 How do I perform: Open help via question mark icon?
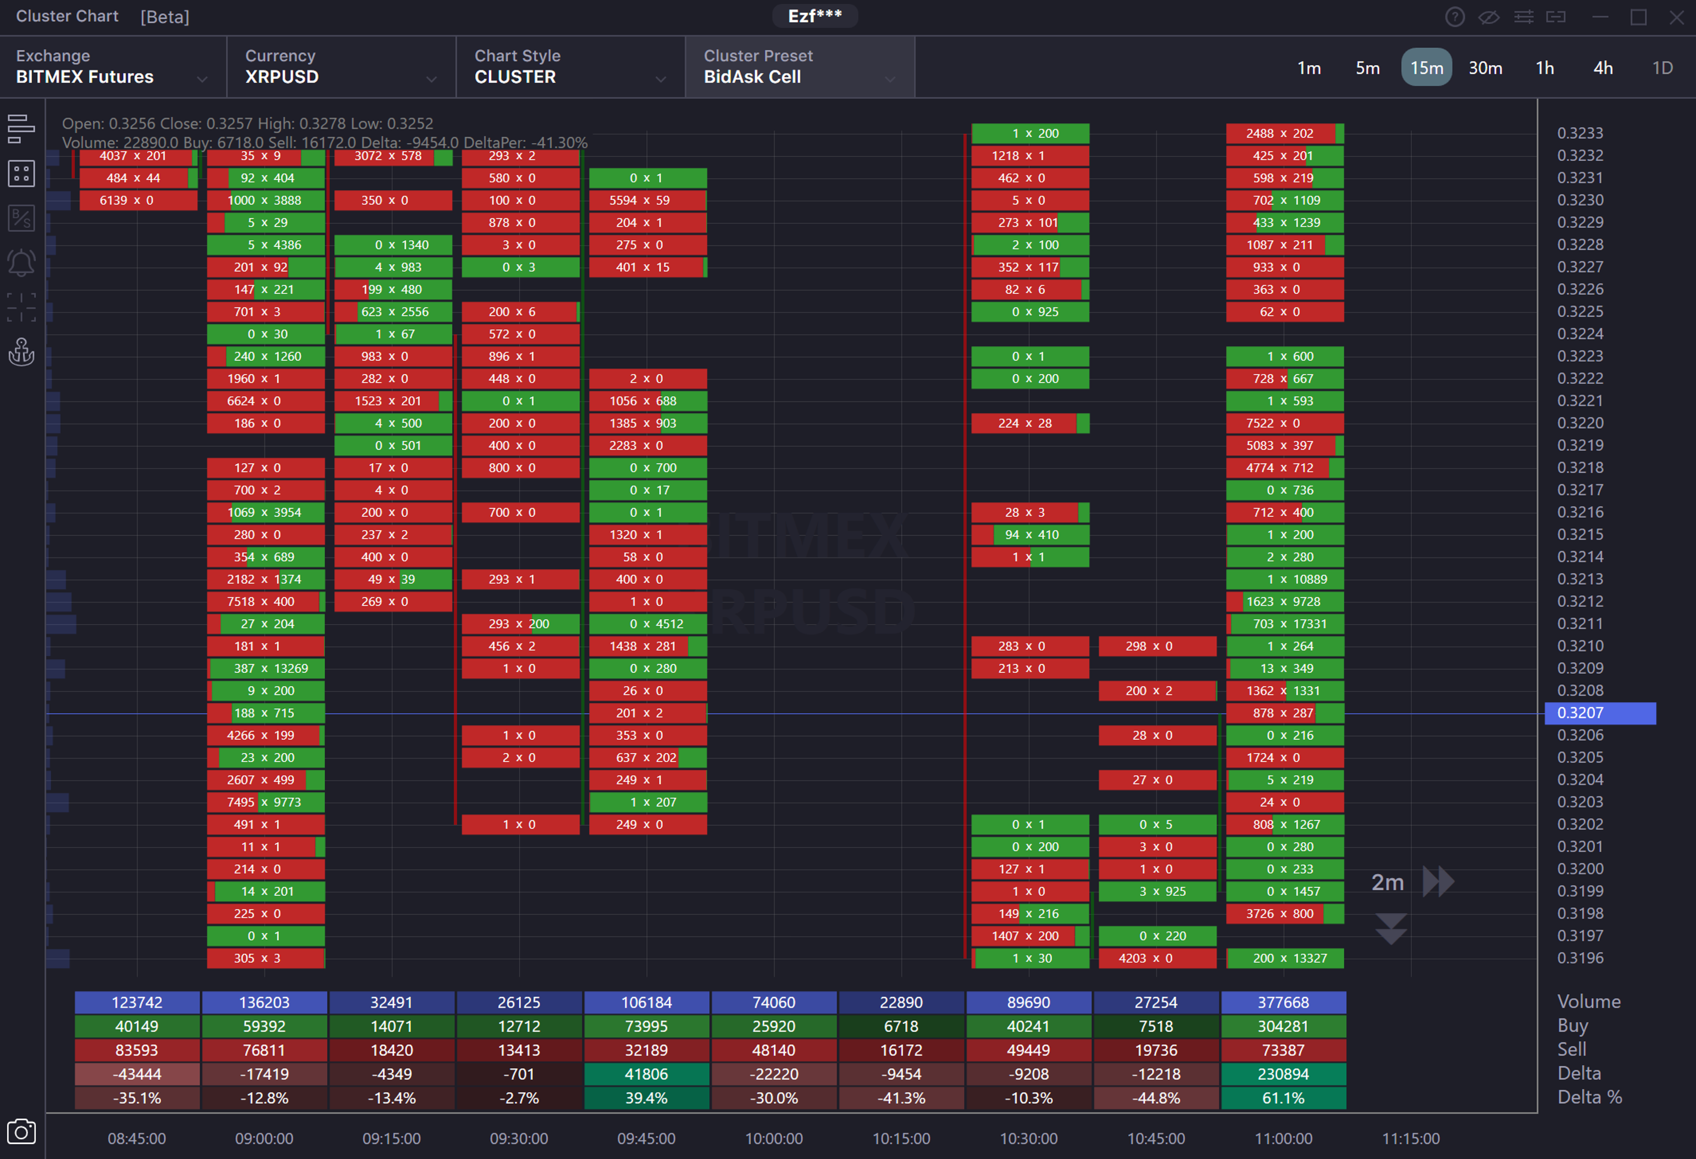click(x=1454, y=17)
